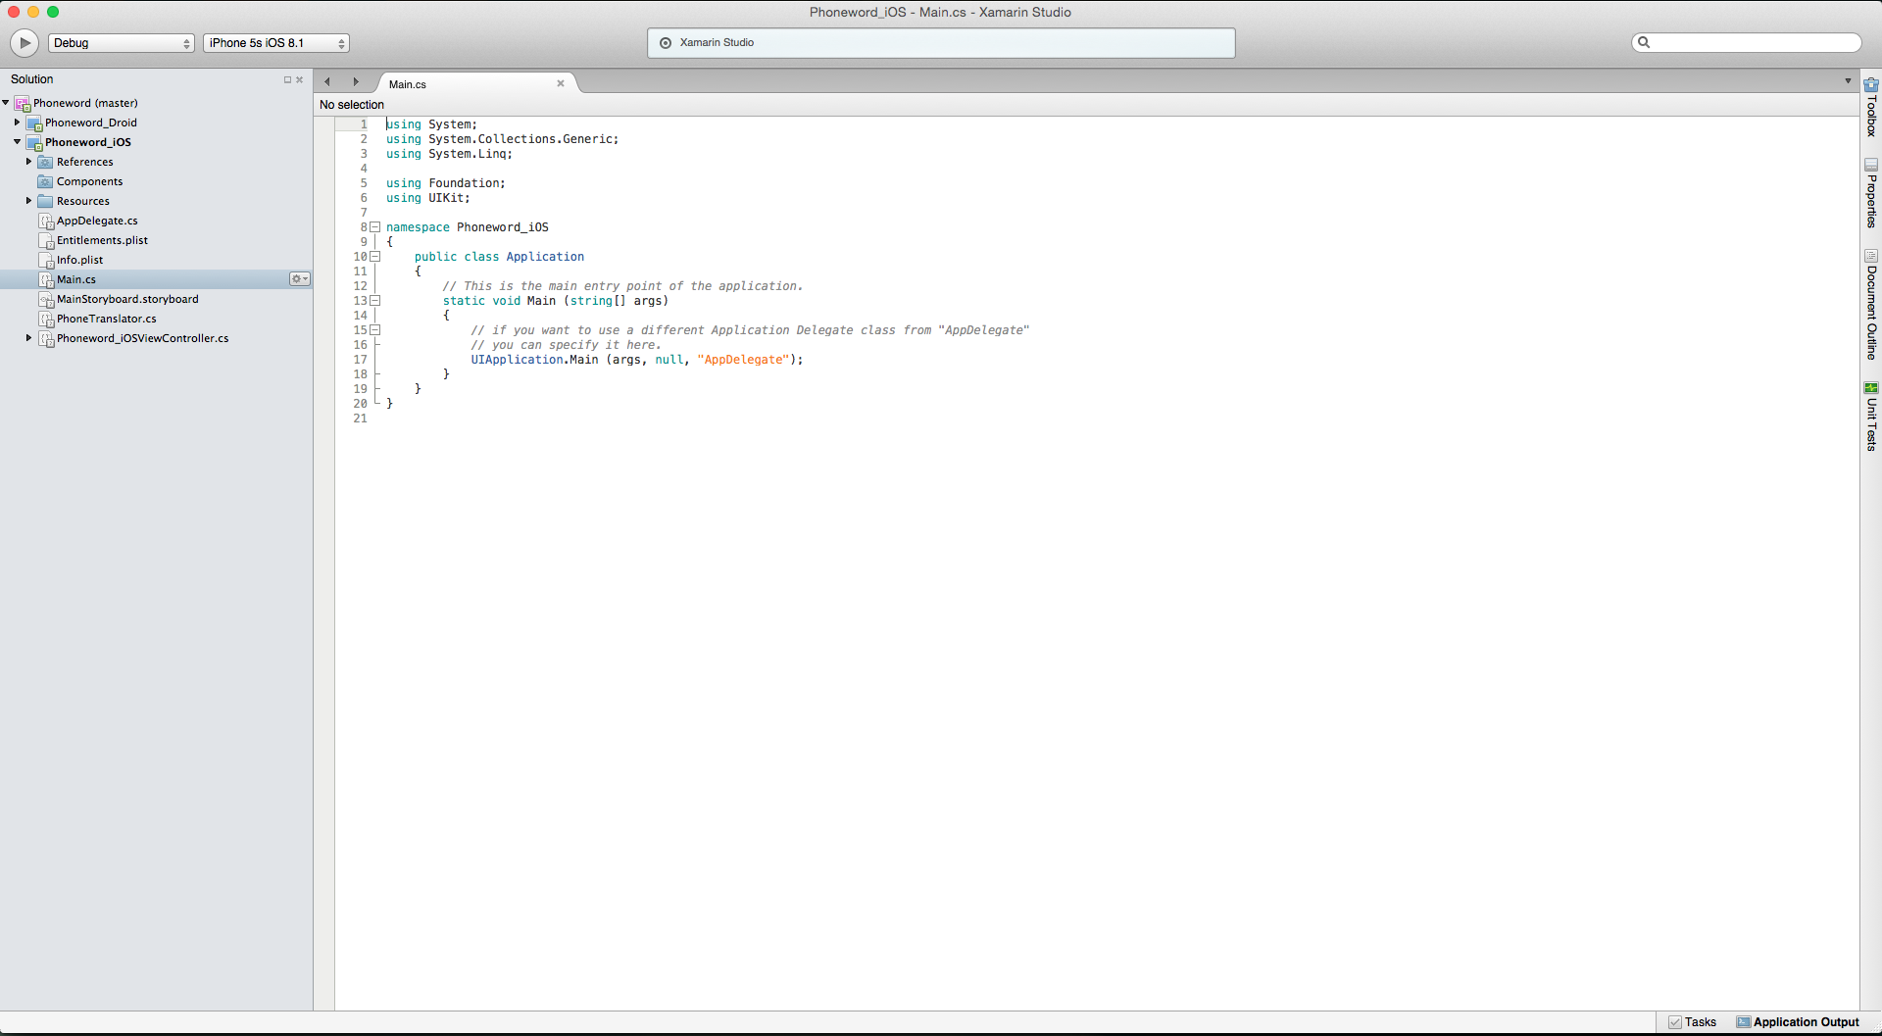
Task: Expand the Phoneword_Droid project node
Action: 18,123
